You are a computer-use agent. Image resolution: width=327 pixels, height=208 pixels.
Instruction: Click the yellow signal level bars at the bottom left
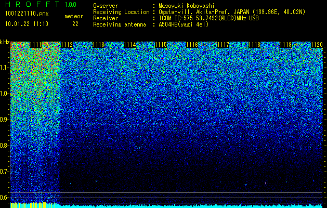coord(33,205)
